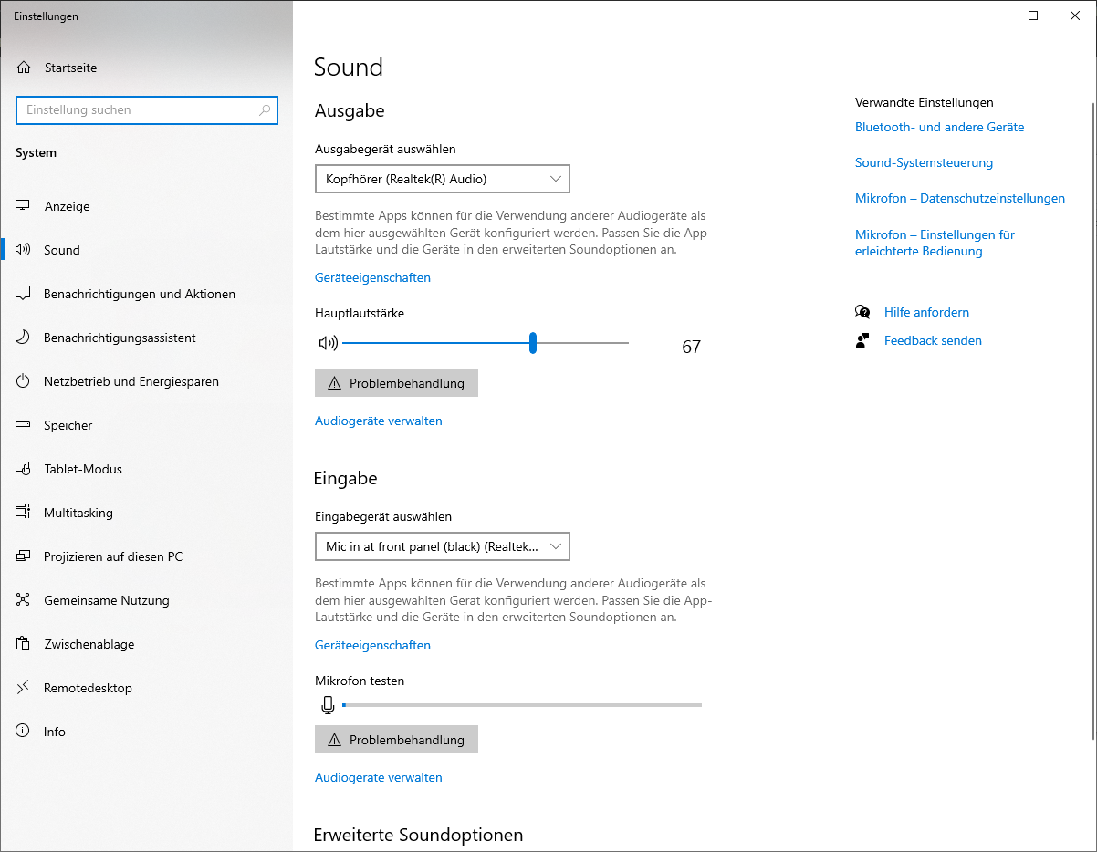This screenshot has height=852, width=1097.
Task: Click Problembehandlung button under Ausgabe
Action: pos(396,383)
